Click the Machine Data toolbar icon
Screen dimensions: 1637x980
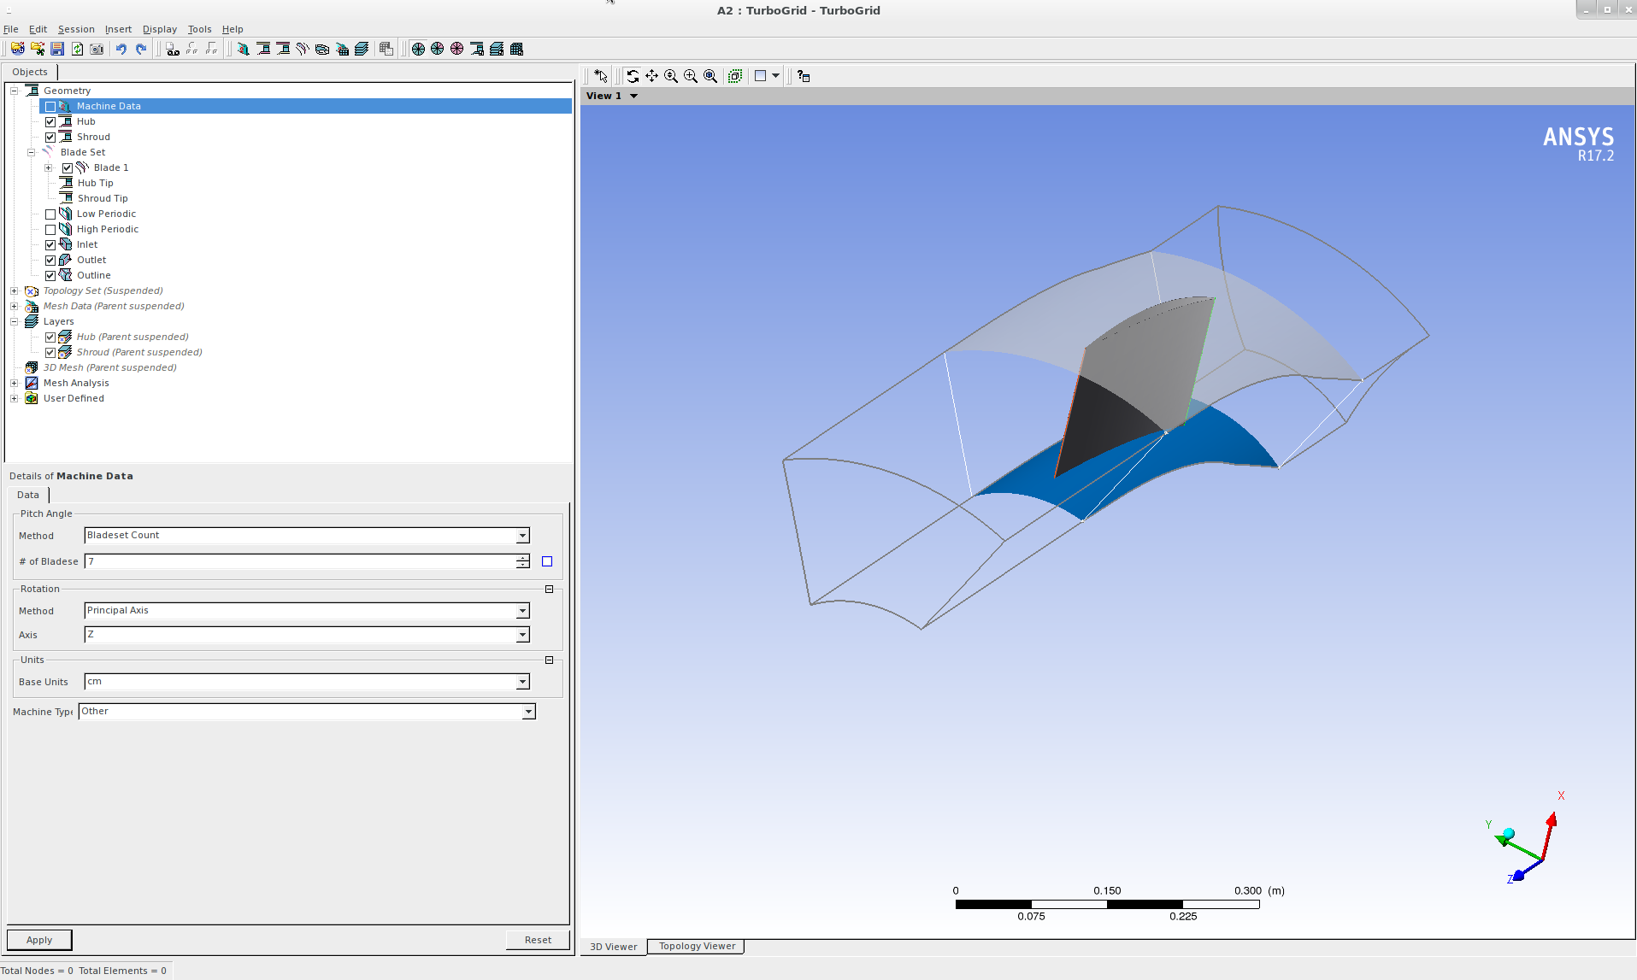pos(244,49)
